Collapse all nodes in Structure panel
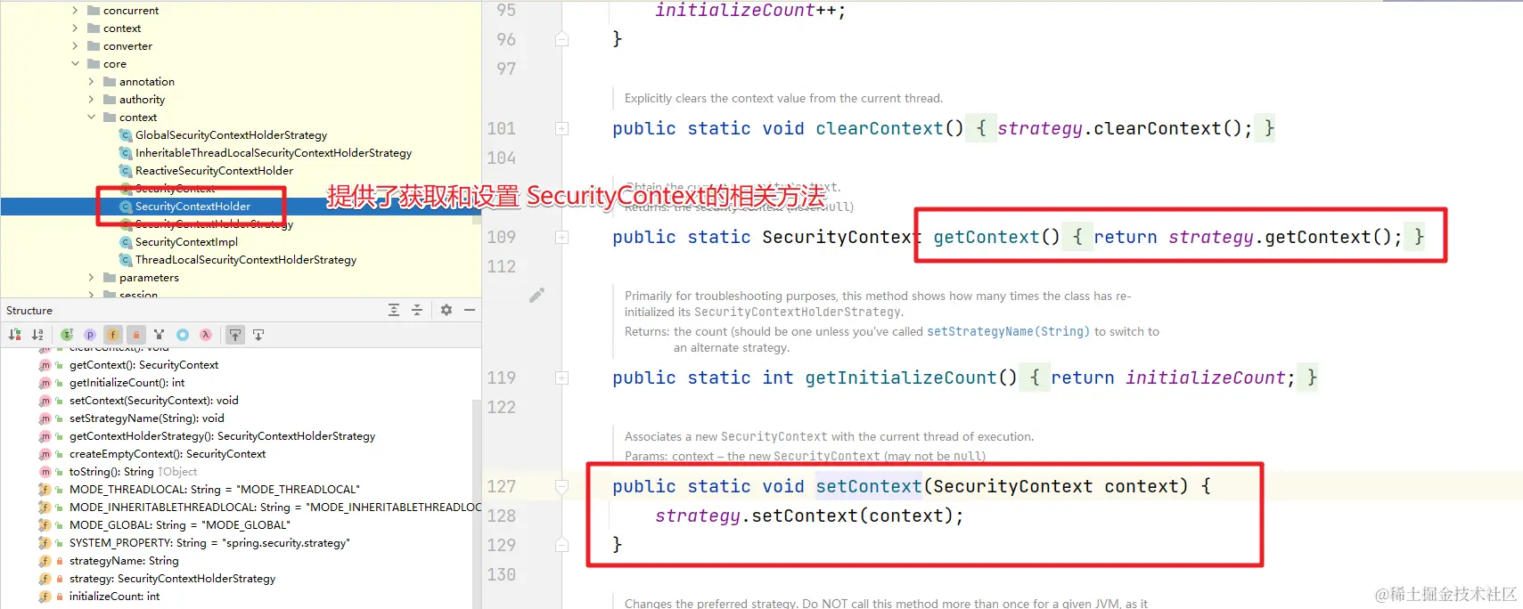 pos(417,310)
